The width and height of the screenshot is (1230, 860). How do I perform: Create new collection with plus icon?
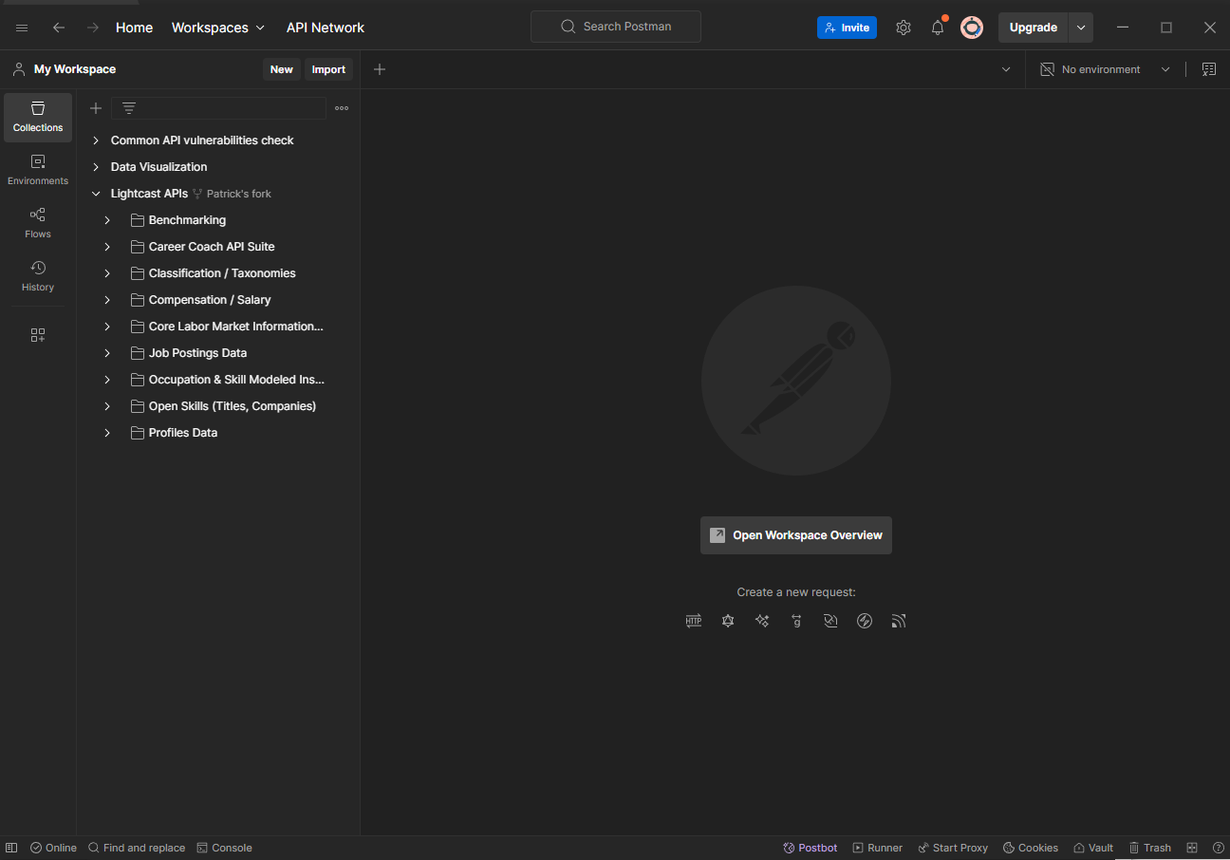(x=96, y=108)
